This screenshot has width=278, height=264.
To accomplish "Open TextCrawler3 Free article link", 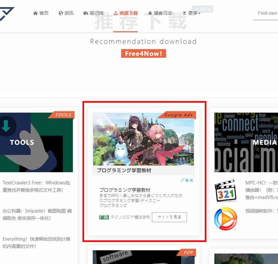I will tap(36, 186).
